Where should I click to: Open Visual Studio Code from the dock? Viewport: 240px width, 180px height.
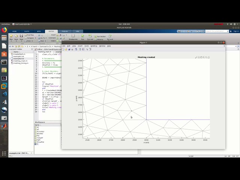[x=4, y=94]
